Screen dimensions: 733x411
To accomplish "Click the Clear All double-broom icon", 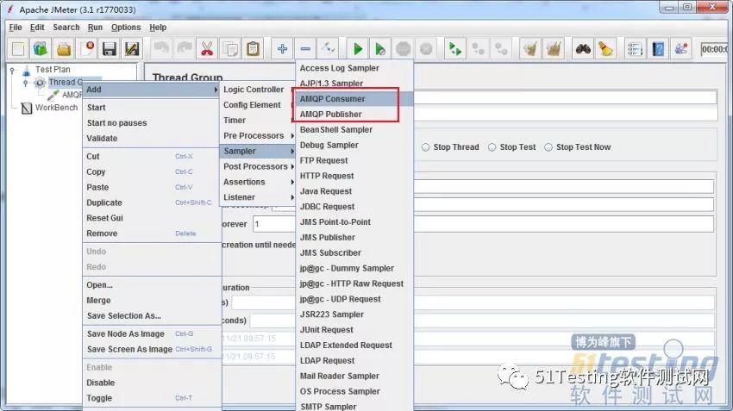I will tap(553, 48).
